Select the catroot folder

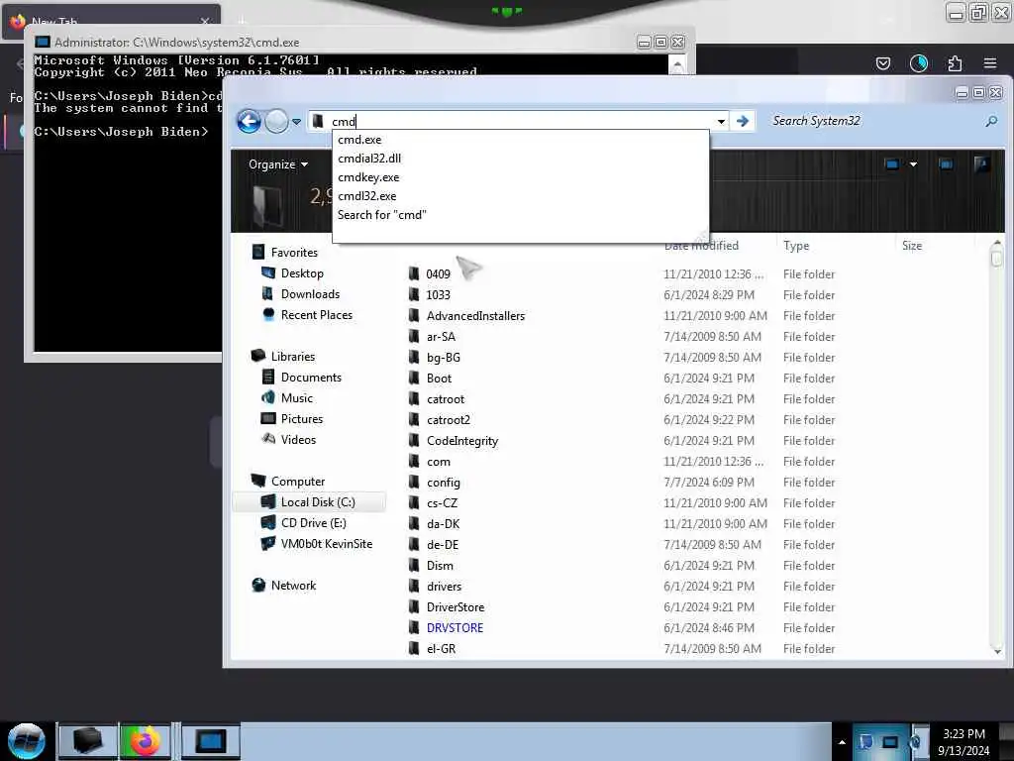(445, 399)
